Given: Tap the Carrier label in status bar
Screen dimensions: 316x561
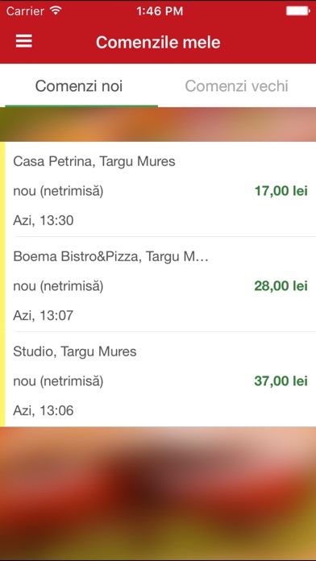Looking at the screenshot, I should point(27,11).
